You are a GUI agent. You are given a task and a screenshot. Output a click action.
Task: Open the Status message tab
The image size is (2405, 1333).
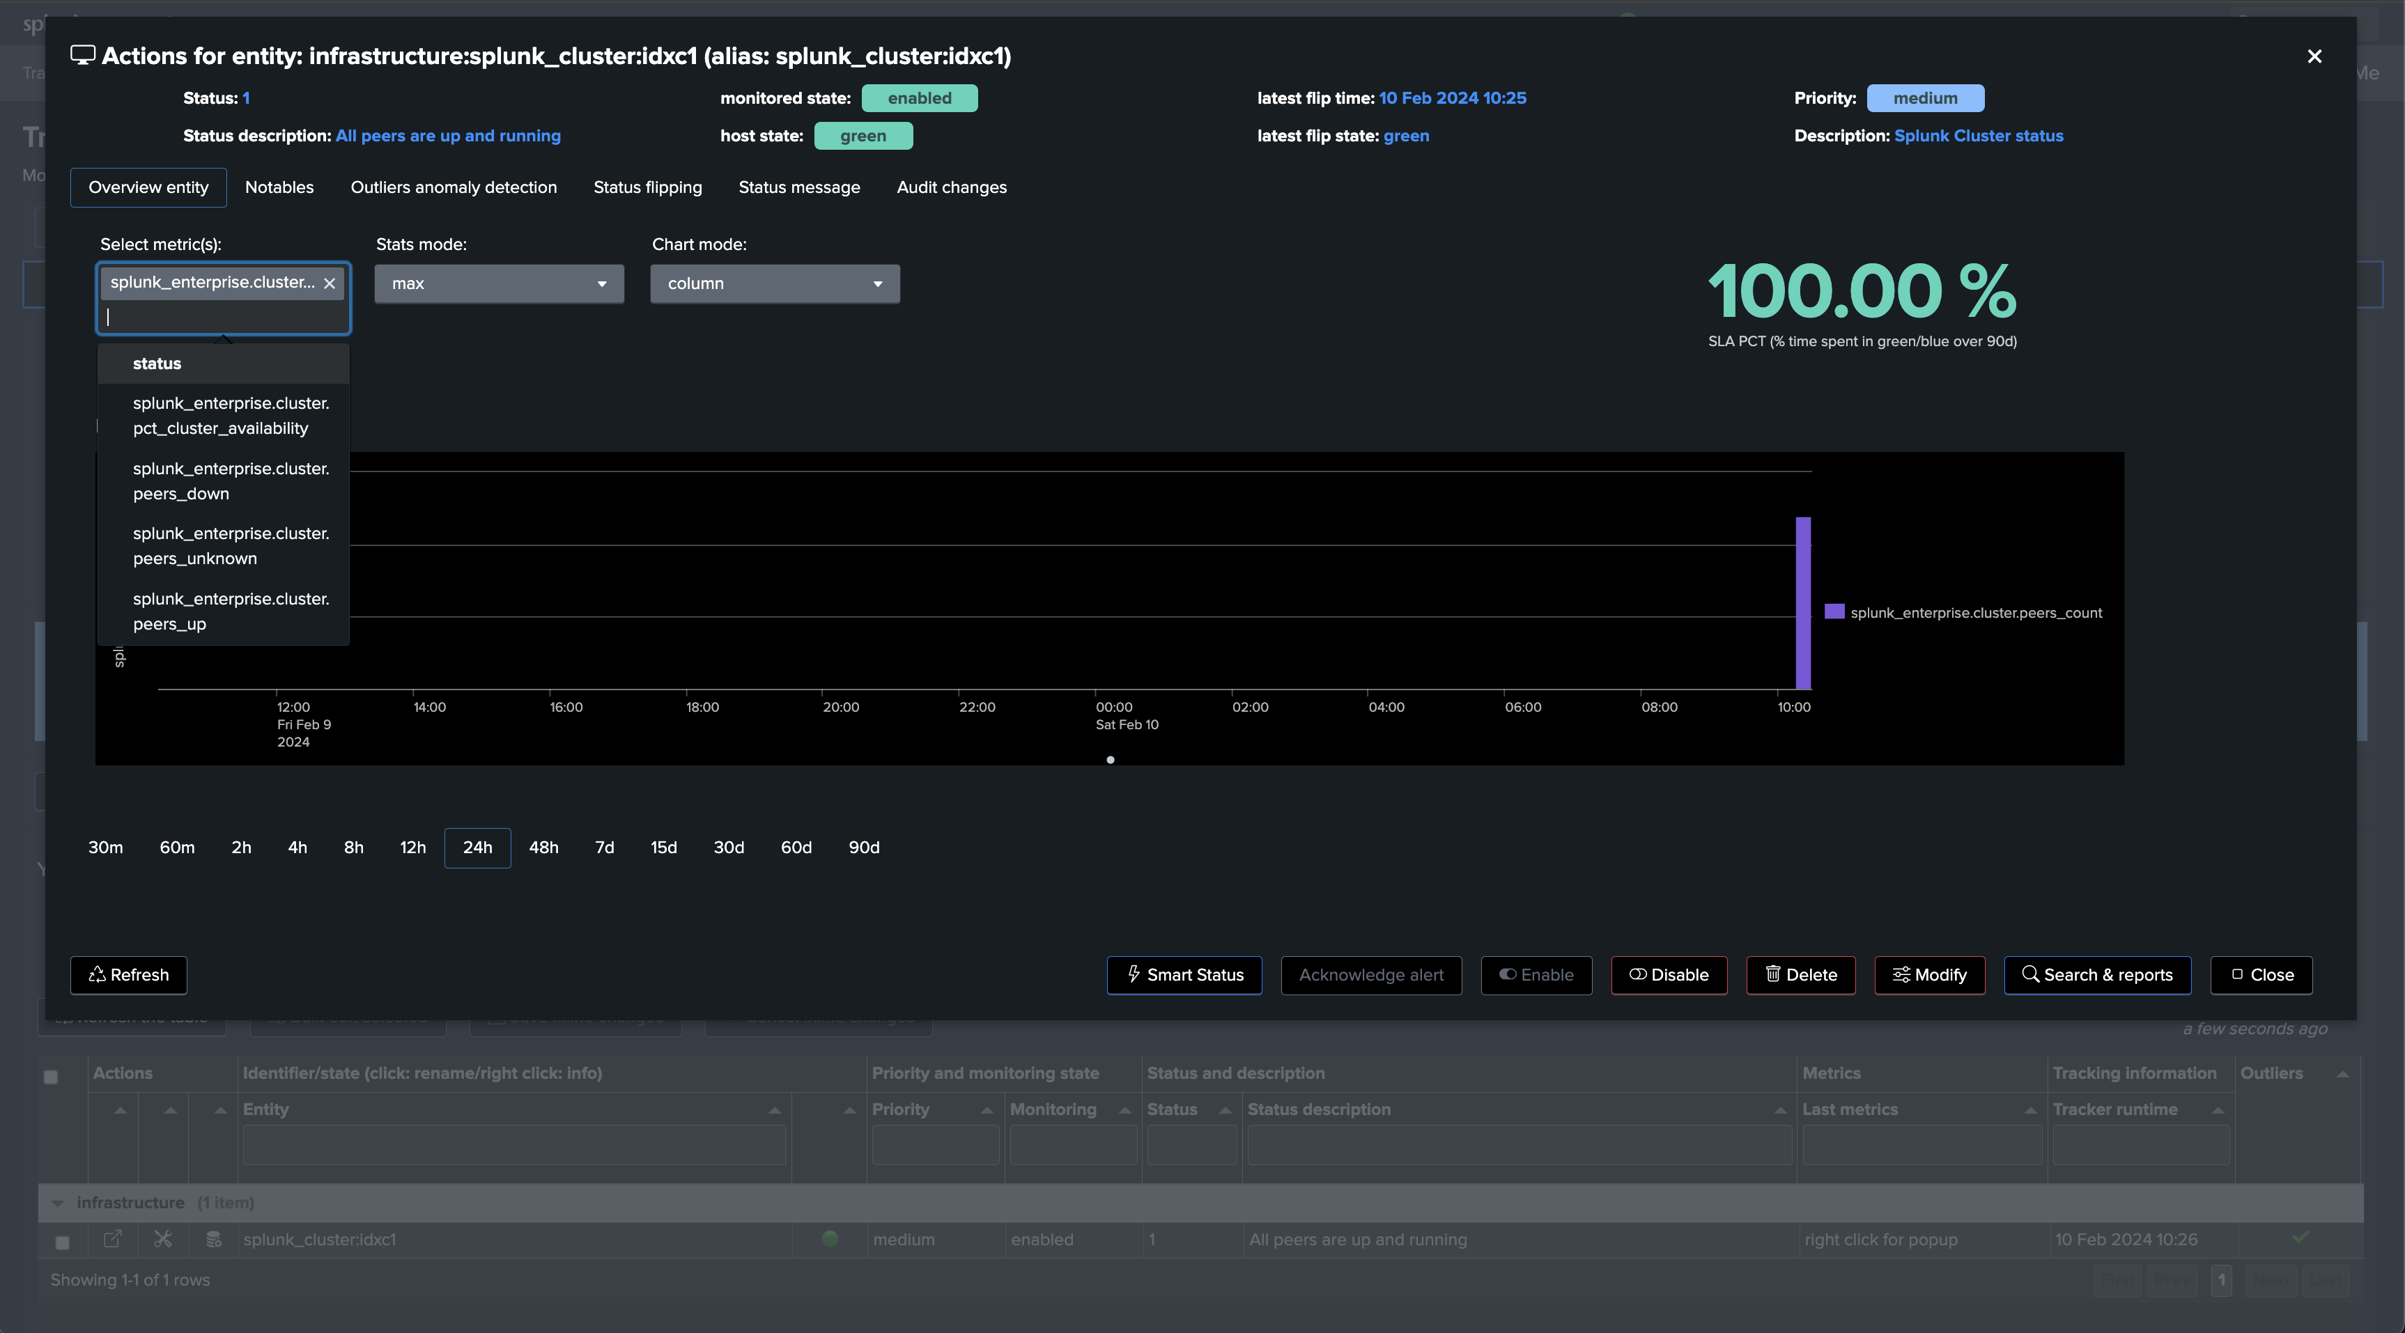point(799,187)
